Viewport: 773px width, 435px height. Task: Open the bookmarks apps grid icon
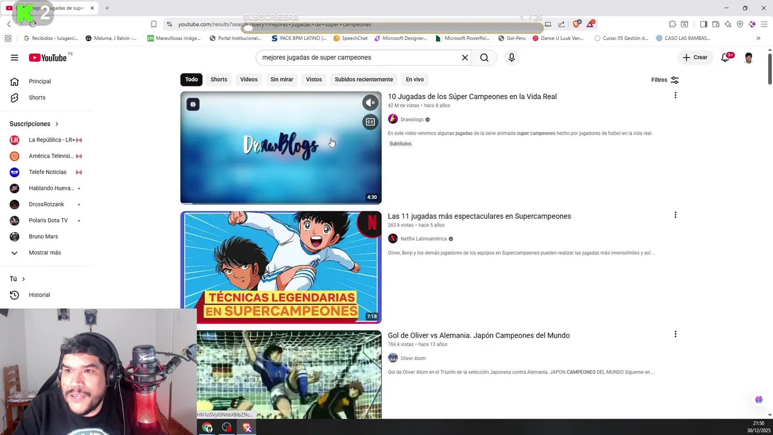click(8, 38)
